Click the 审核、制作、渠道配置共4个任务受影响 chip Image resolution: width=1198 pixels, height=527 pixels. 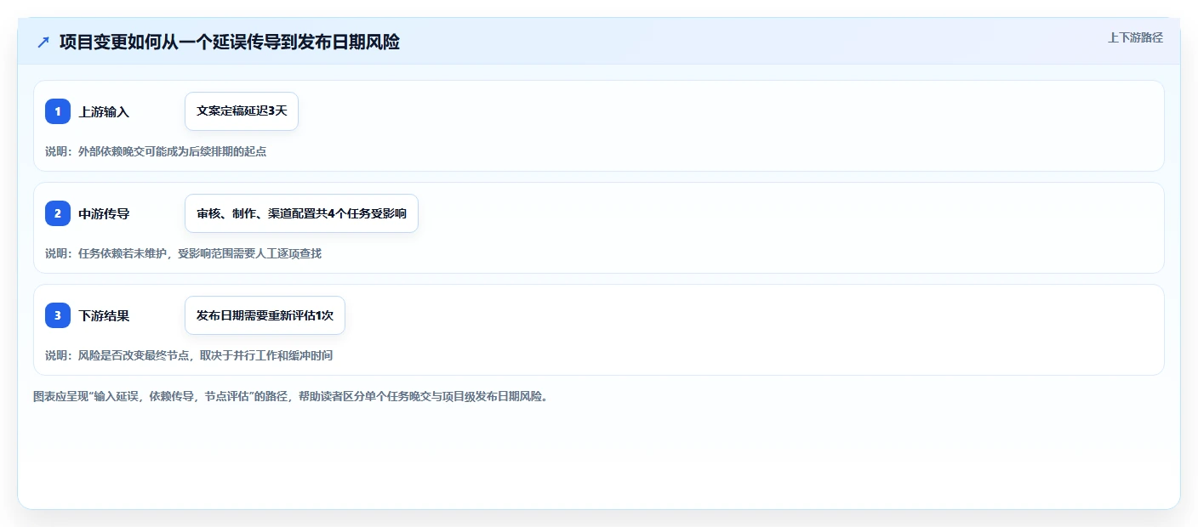(x=301, y=213)
